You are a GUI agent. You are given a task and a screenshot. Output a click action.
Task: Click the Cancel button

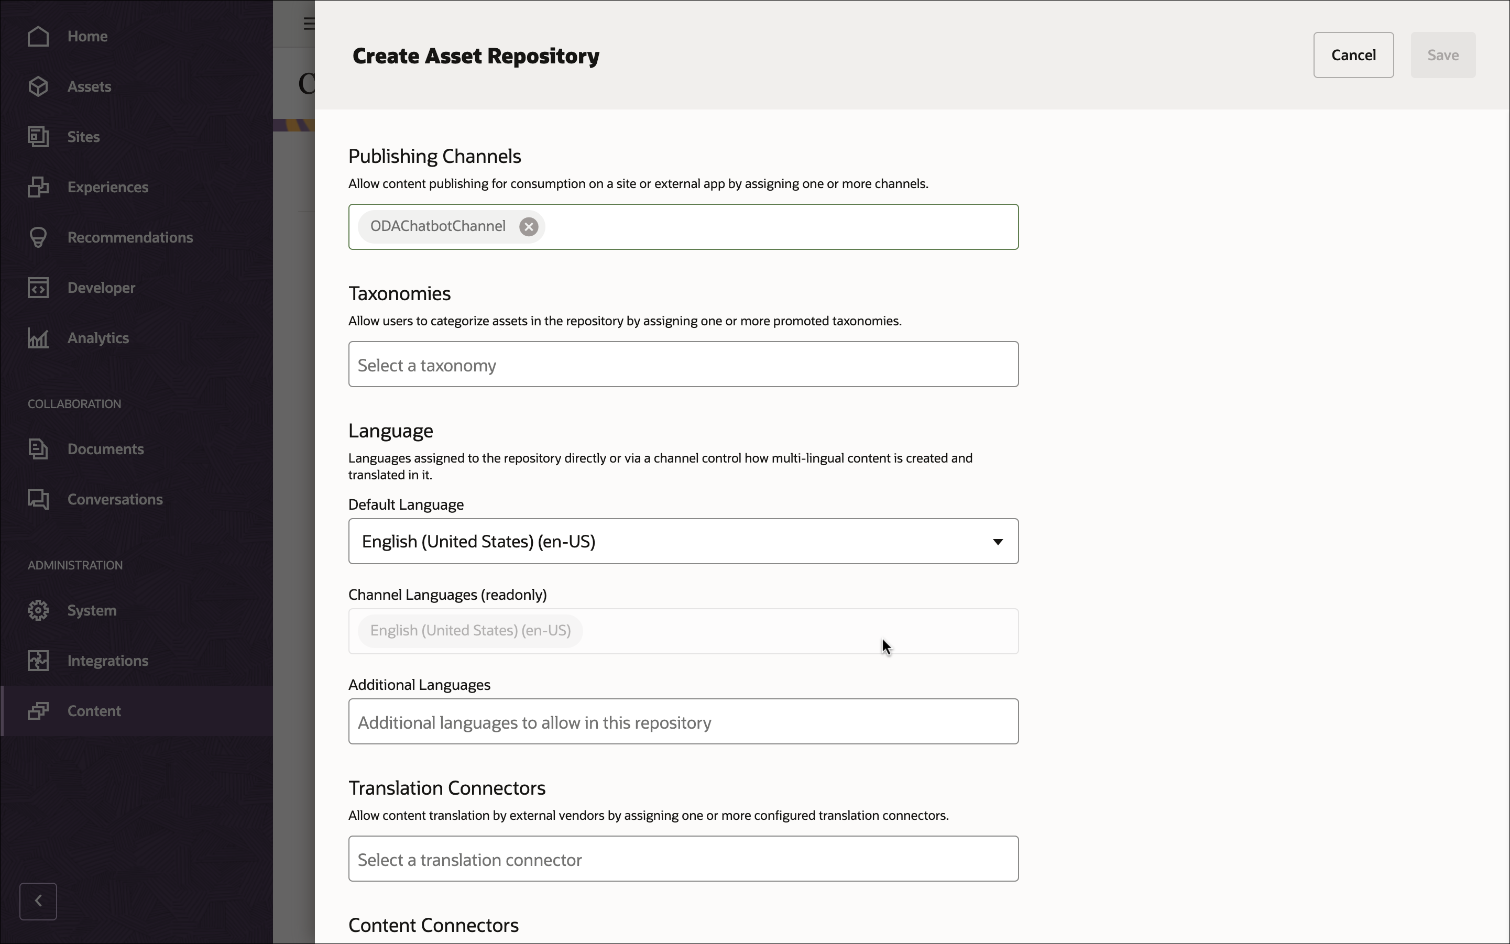point(1353,55)
